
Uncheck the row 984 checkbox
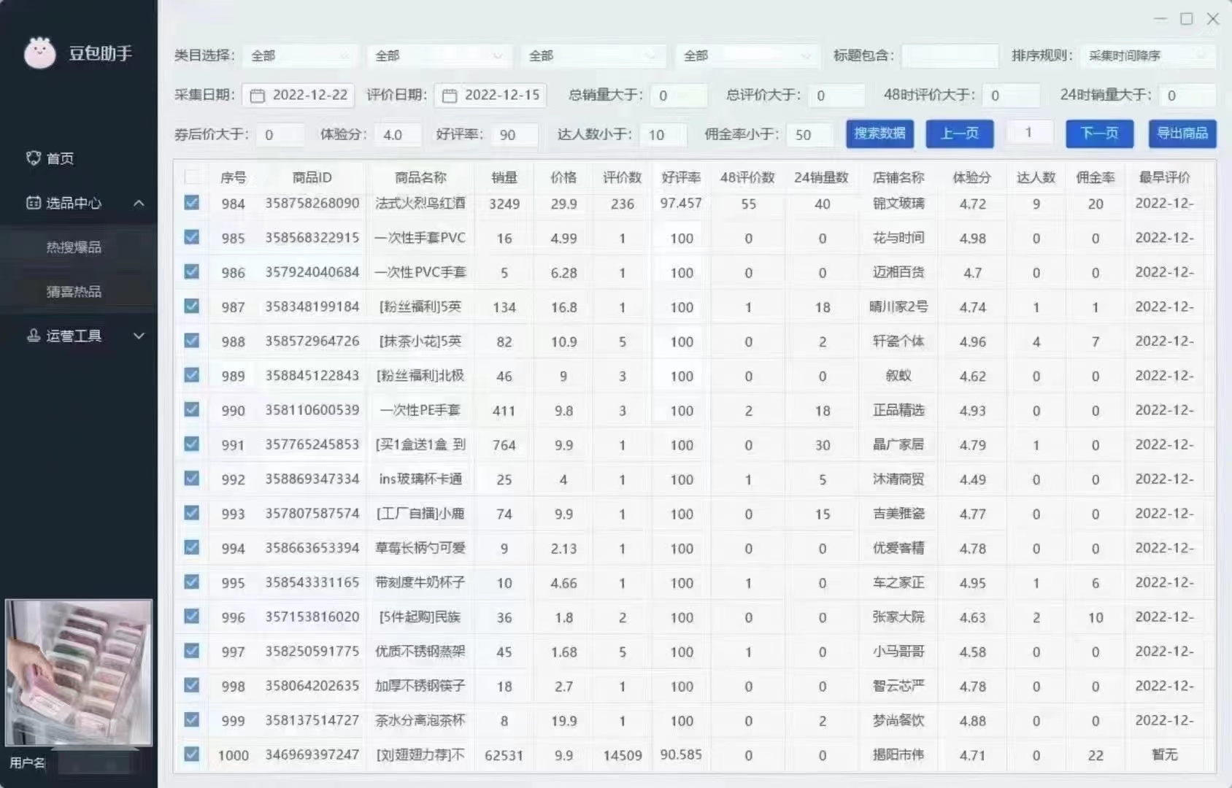[192, 203]
